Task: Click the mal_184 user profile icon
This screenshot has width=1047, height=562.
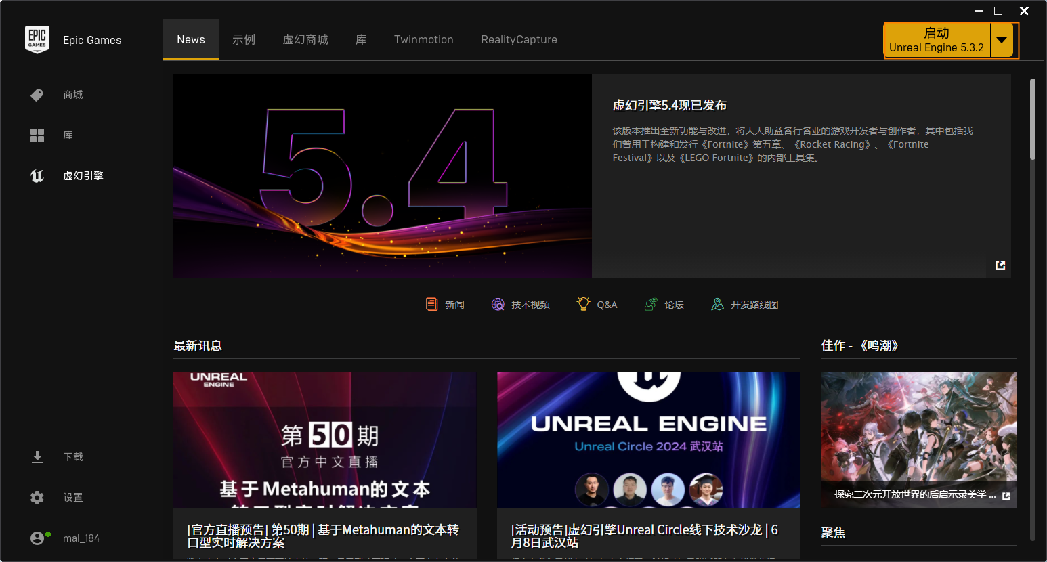Action: click(37, 538)
